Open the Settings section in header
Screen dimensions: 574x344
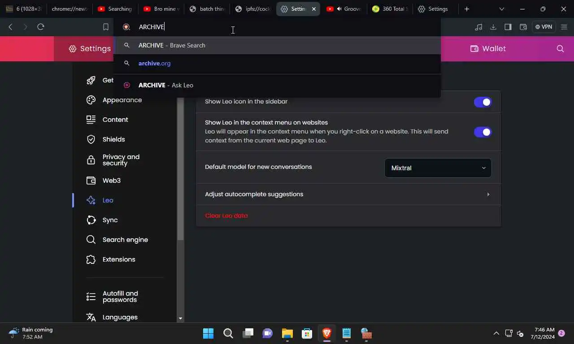pyautogui.click(x=90, y=48)
